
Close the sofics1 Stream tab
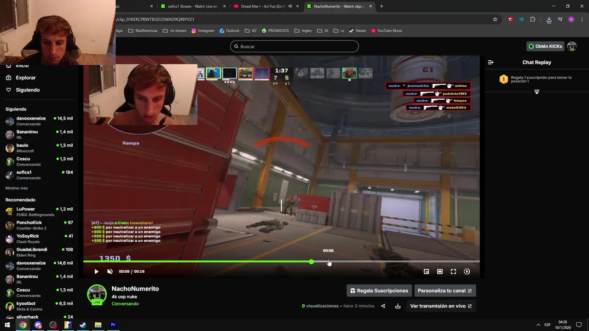click(225, 6)
